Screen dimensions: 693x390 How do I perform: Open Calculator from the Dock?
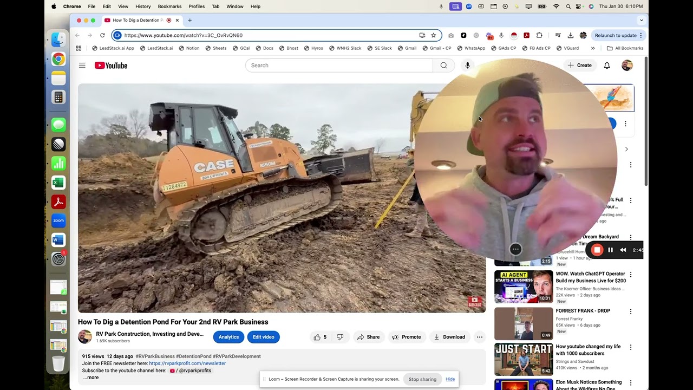(58, 97)
